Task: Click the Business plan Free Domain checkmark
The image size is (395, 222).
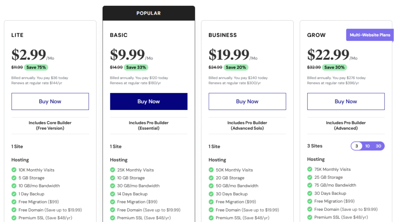Action: point(211,210)
